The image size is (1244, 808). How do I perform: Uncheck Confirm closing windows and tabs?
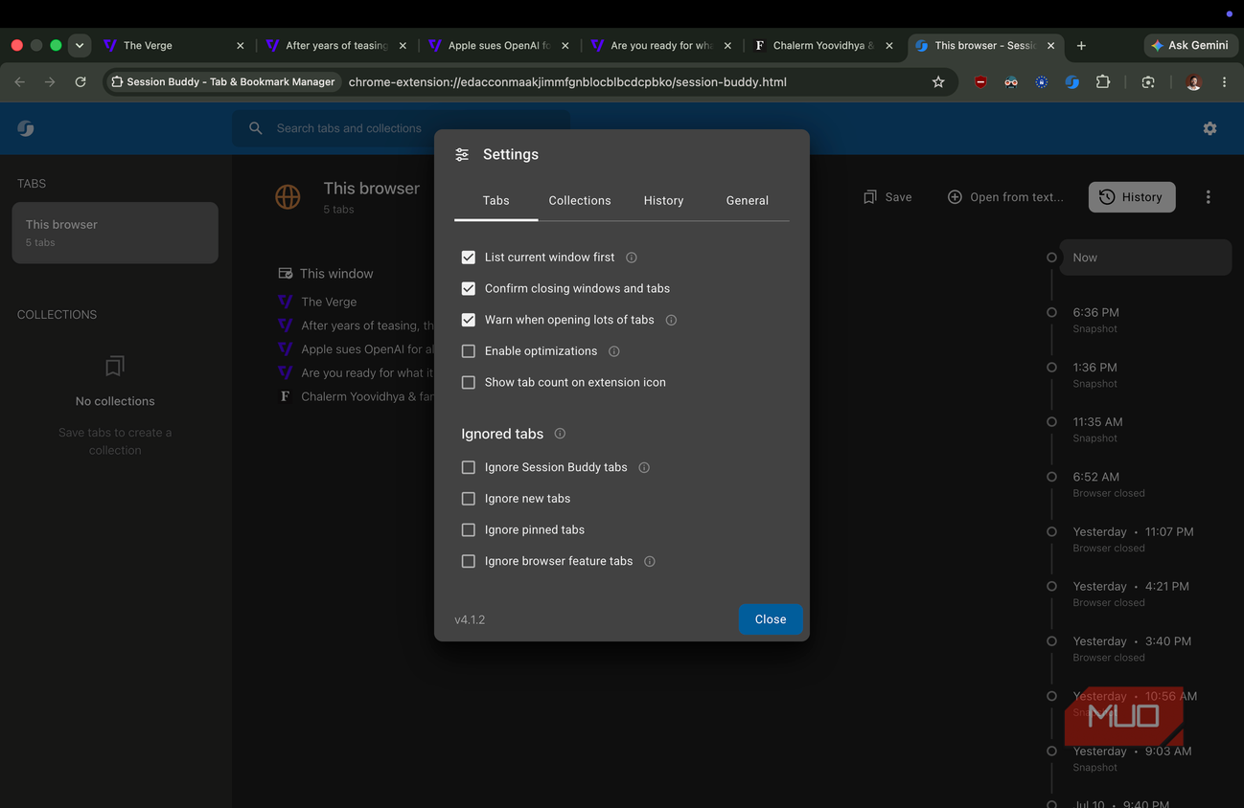[469, 288]
